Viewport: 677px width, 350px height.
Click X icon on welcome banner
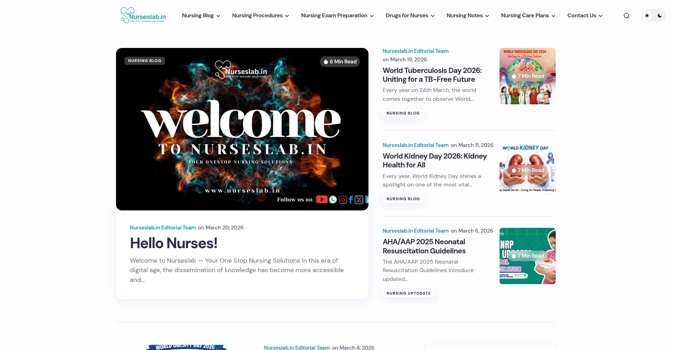tap(359, 200)
